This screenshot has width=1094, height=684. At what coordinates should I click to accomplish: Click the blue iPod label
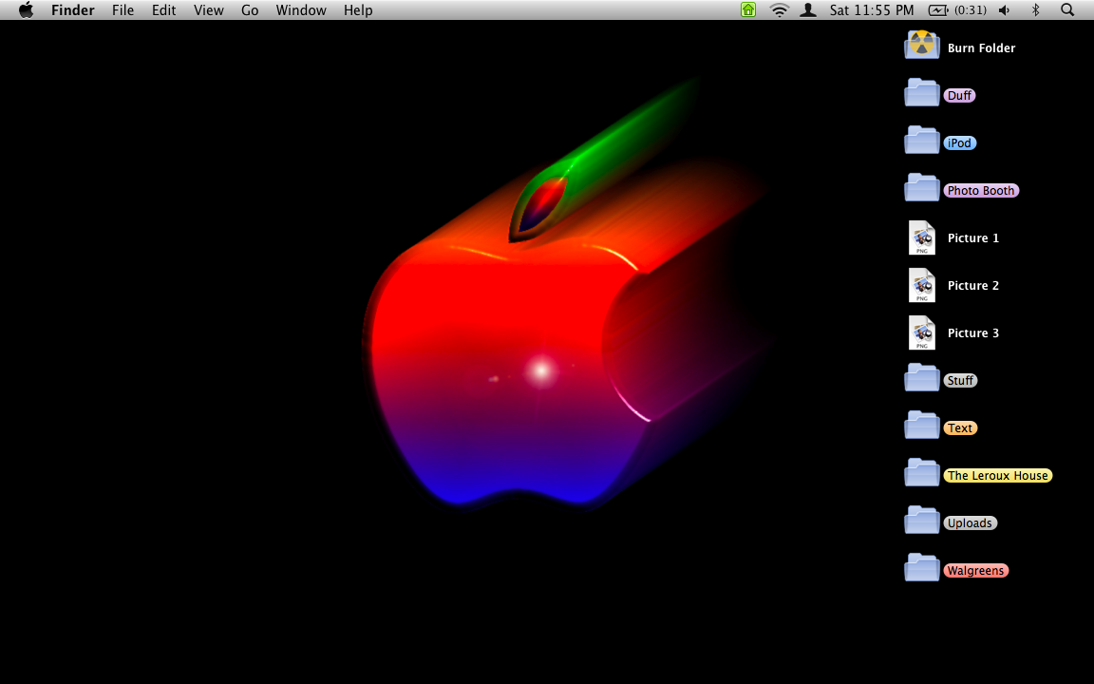[959, 143]
